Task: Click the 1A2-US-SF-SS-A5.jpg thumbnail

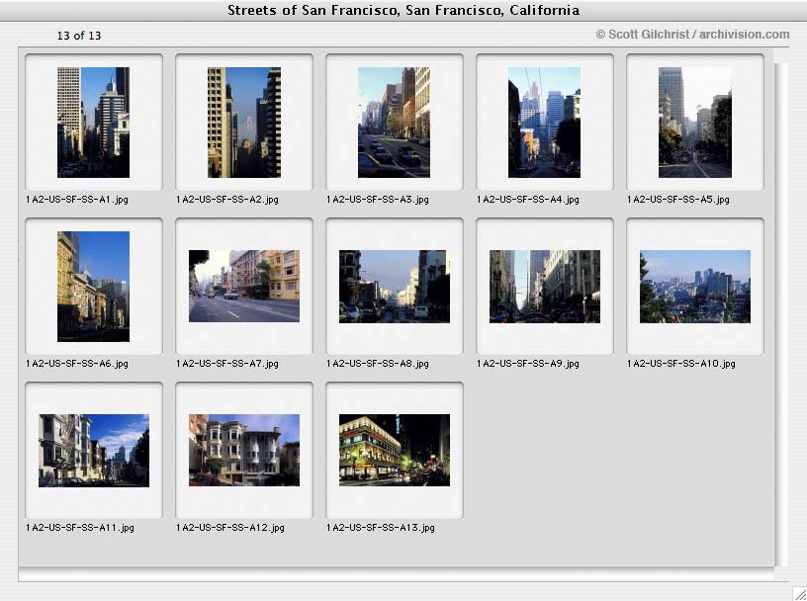Action: coord(695,123)
